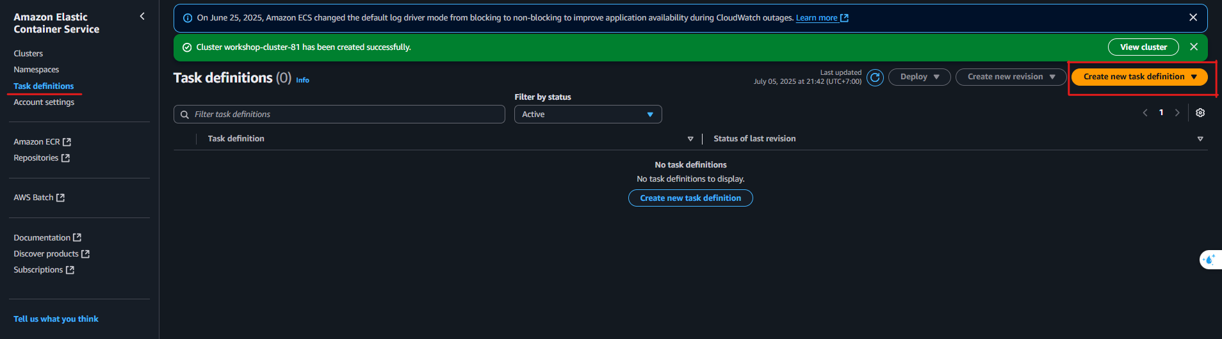Click centered Create new task definition button
Image resolution: width=1222 pixels, height=339 pixels.
(690, 198)
